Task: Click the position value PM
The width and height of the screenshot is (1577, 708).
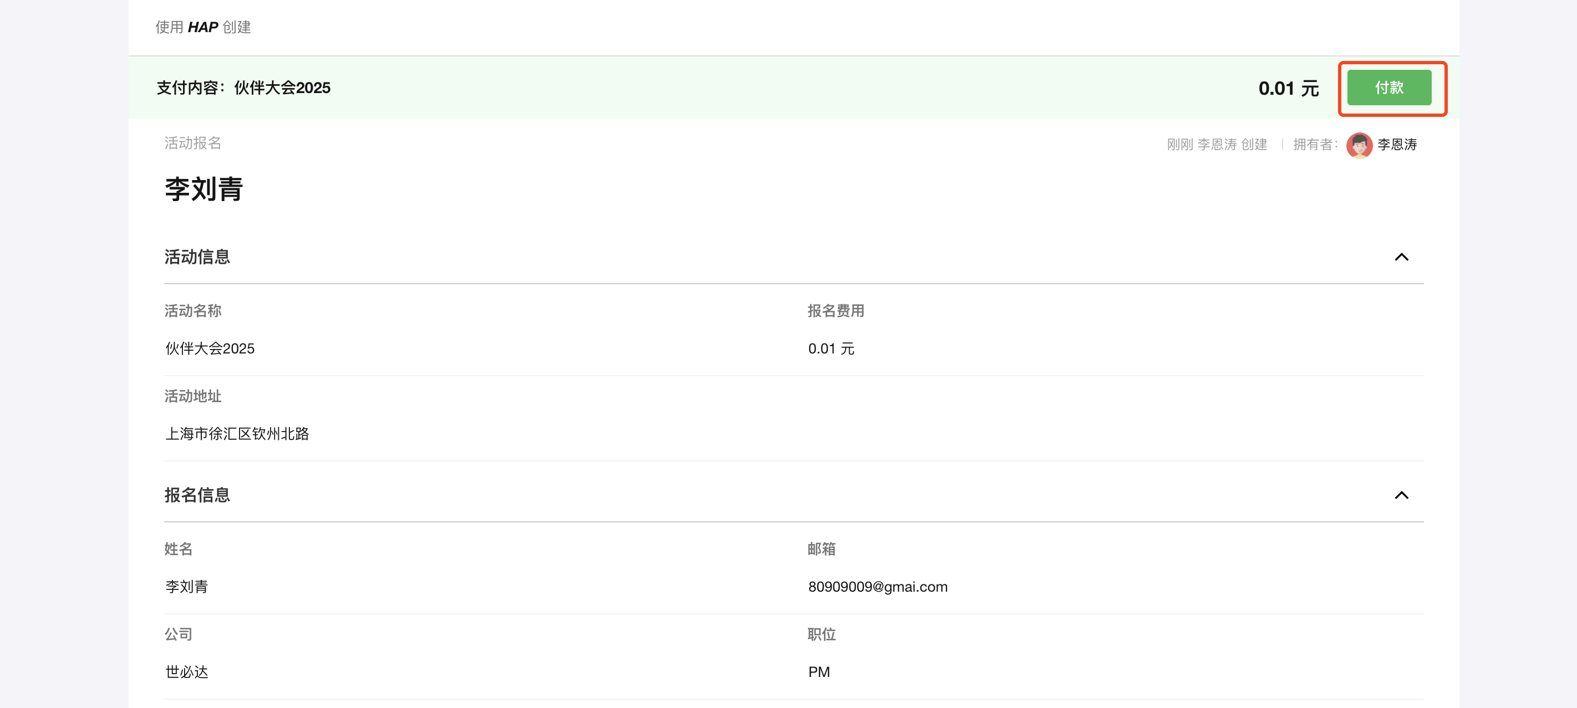Action: tap(818, 671)
